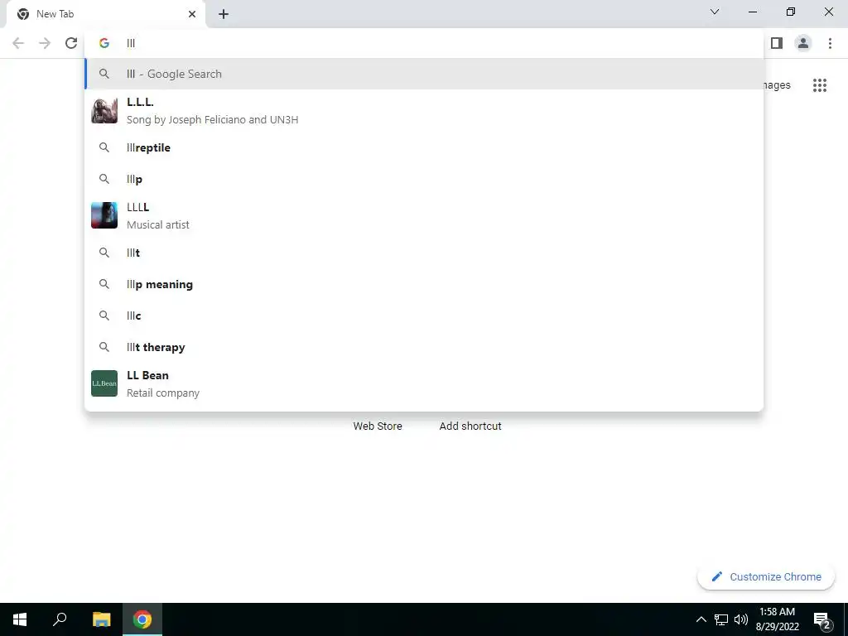The image size is (848, 636).
Task: Reload the current page
Action: coord(71,43)
